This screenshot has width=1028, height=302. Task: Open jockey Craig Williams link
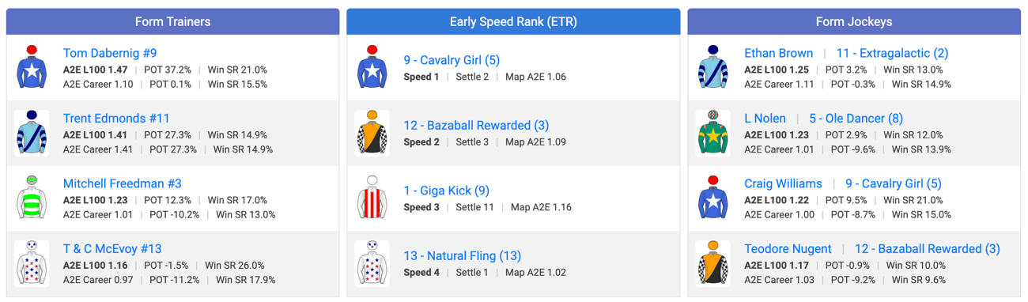(783, 183)
